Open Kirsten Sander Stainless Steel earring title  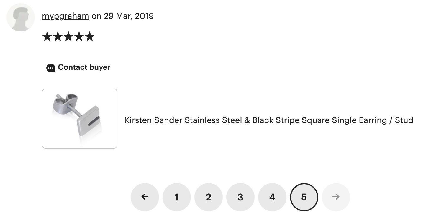pyautogui.click(x=269, y=120)
